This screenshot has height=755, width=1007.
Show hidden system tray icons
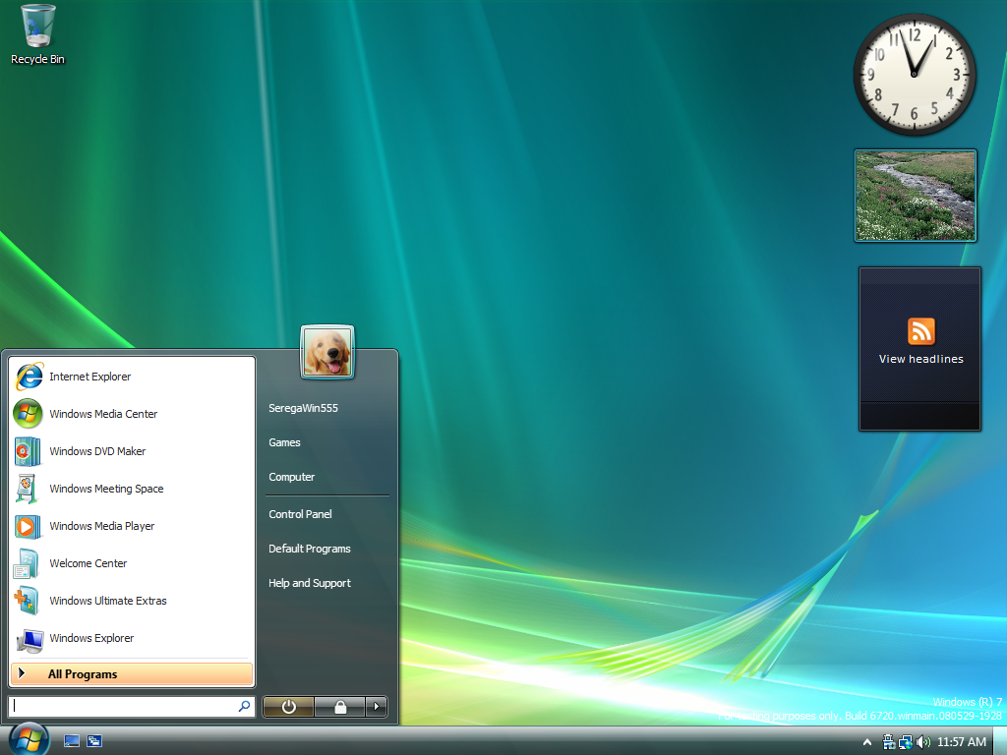pyautogui.click(x=866, y=742)
